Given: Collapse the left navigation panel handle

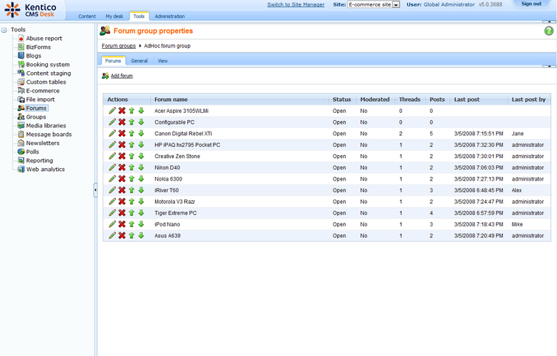Looking at the screenshot, I should point(95,190).
